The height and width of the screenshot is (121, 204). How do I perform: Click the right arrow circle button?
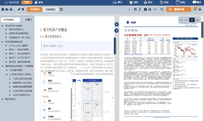(117, 31)
